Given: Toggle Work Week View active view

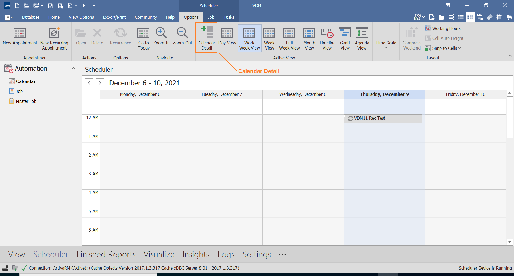Looking at the screenshot, I should (x=250, y=38).
